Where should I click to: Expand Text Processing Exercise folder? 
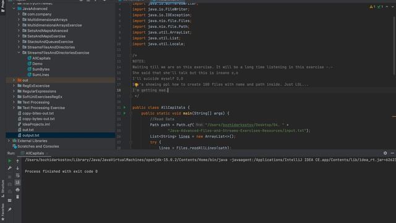[x=14, y=108]
